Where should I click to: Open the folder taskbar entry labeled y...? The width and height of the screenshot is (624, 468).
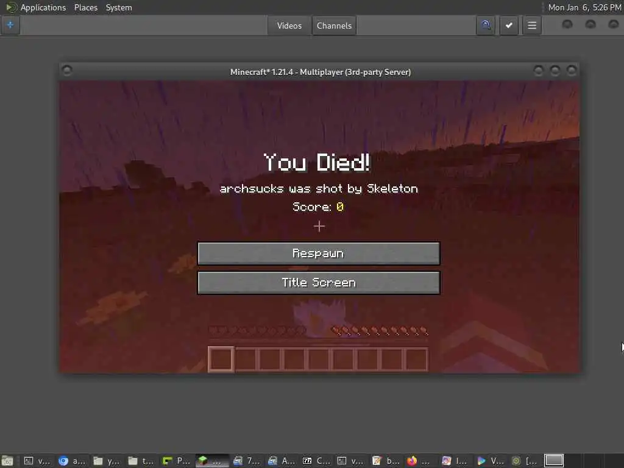coord(107,461)
